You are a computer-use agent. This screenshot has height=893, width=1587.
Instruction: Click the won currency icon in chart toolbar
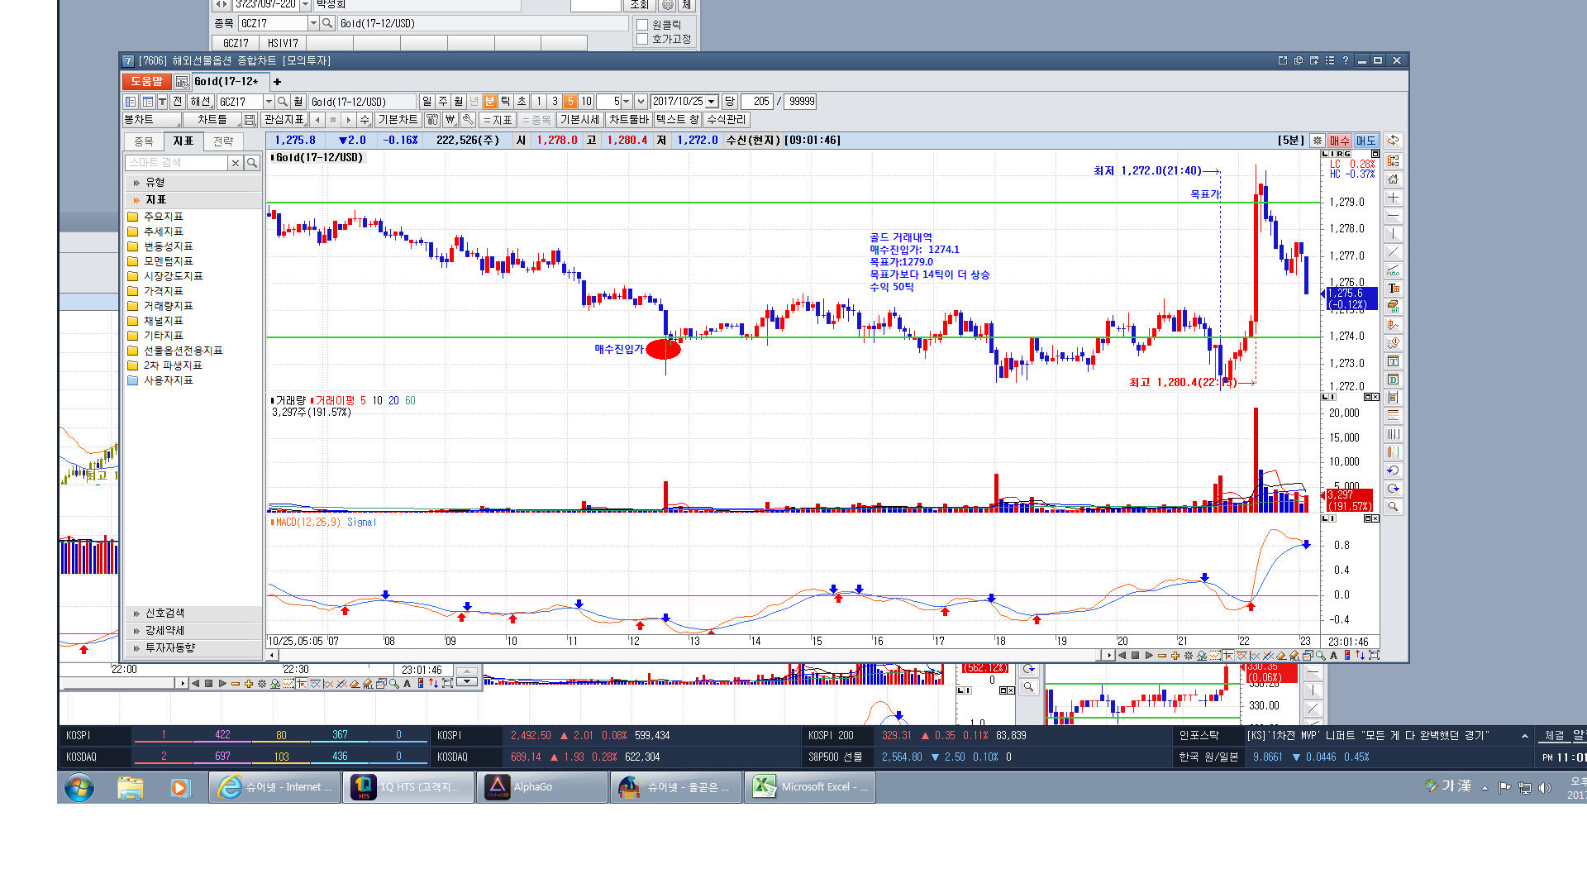tap(450, 120)
